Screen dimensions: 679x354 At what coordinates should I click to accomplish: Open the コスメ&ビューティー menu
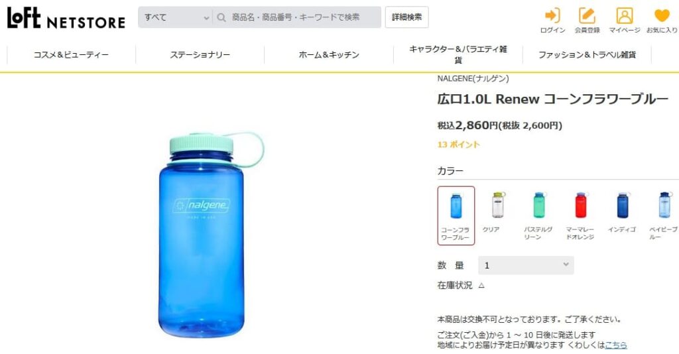71,55
